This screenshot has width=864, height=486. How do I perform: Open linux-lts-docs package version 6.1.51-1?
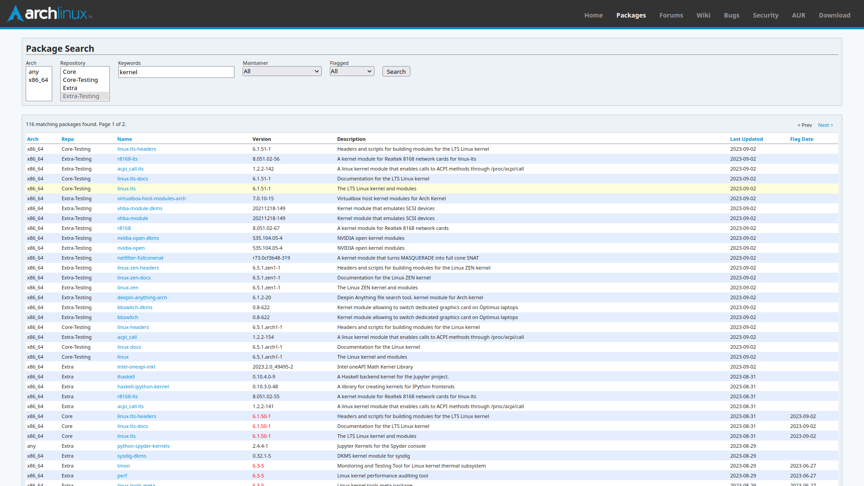tap(133, 179)
